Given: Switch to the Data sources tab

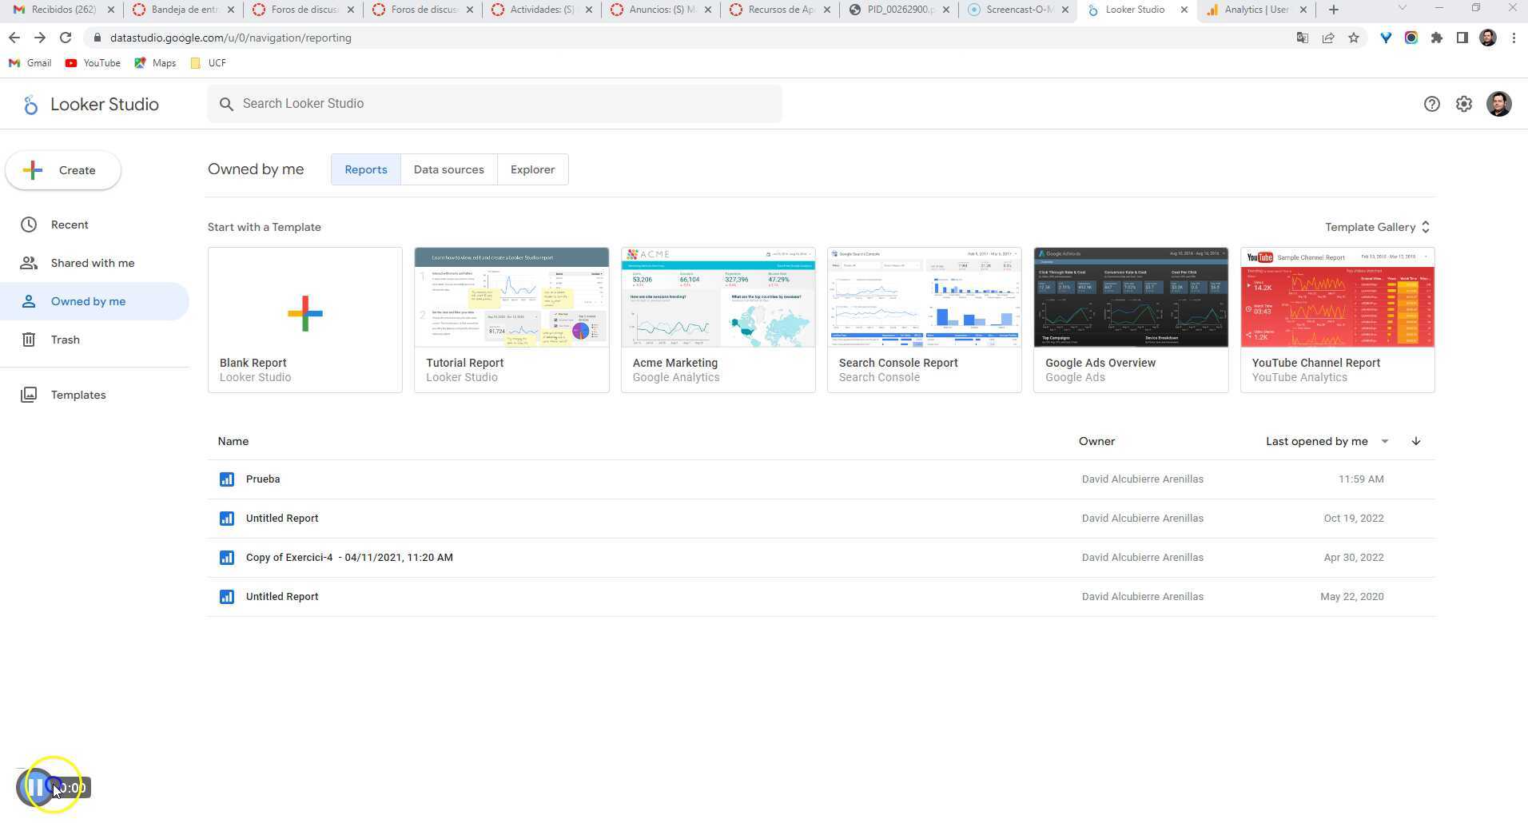Looking at the screenshot, I should (448, 169).
